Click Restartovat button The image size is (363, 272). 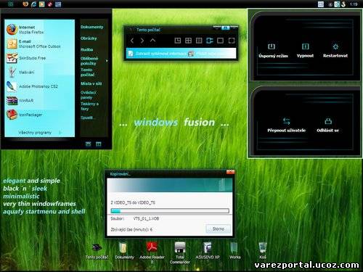coord(335,51)
